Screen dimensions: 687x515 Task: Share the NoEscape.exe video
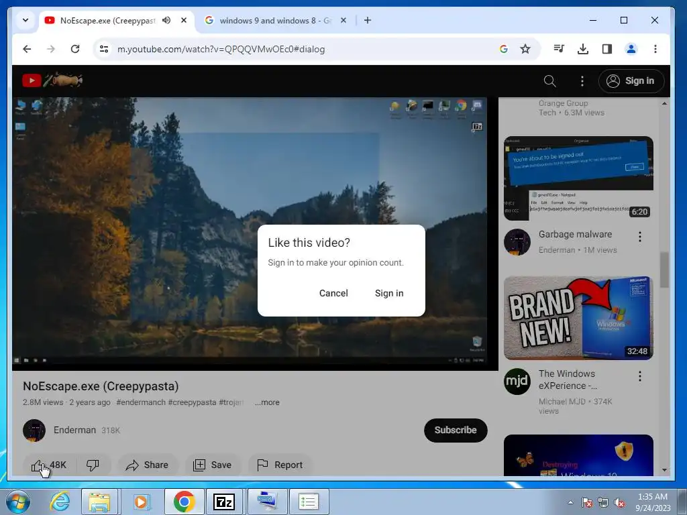tap(147, 465)
